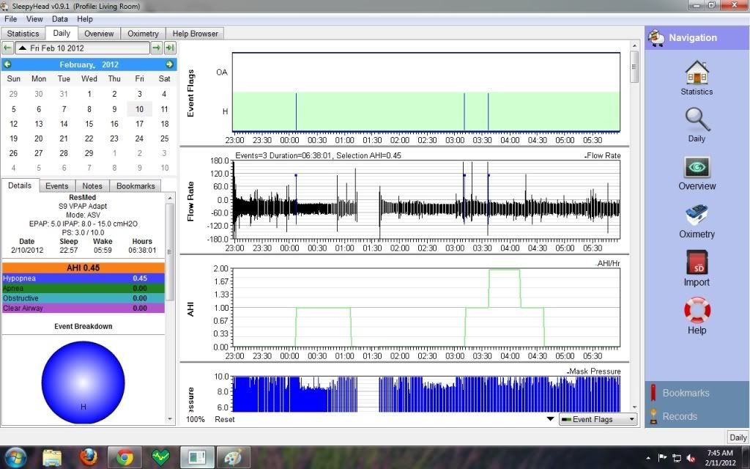Click the Bookmarks ribbon icon in sidebar

pyautogui.click(x=653, y=393)
